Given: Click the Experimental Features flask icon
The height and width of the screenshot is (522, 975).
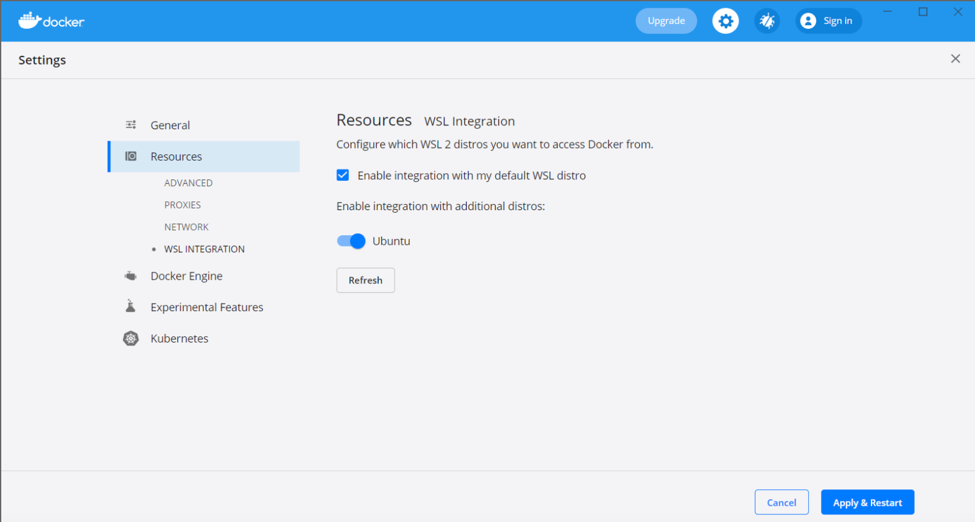Looking at the screenshot, I should [131, 307].
